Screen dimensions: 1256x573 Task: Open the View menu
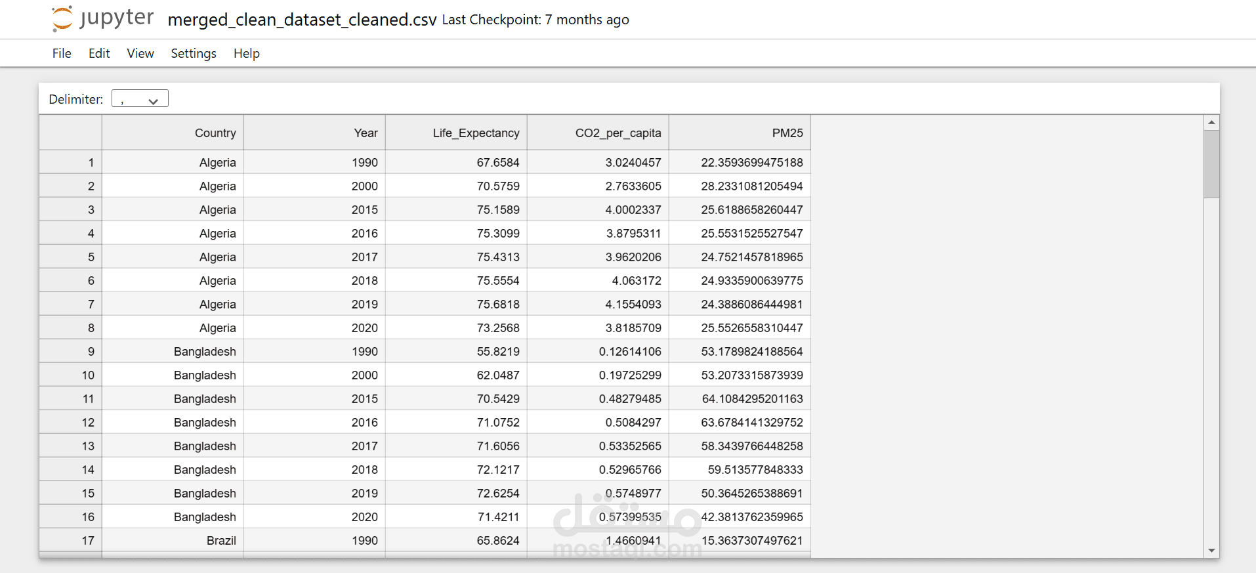click(140, 53)
